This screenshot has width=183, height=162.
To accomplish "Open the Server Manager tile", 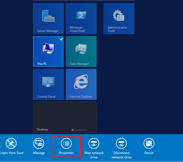I will point(48,18).
